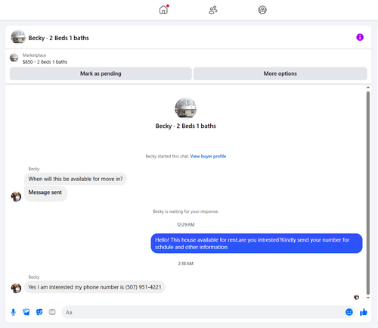Open the Home icon in top navigation

pyautogui.click(x=163, y=10)
